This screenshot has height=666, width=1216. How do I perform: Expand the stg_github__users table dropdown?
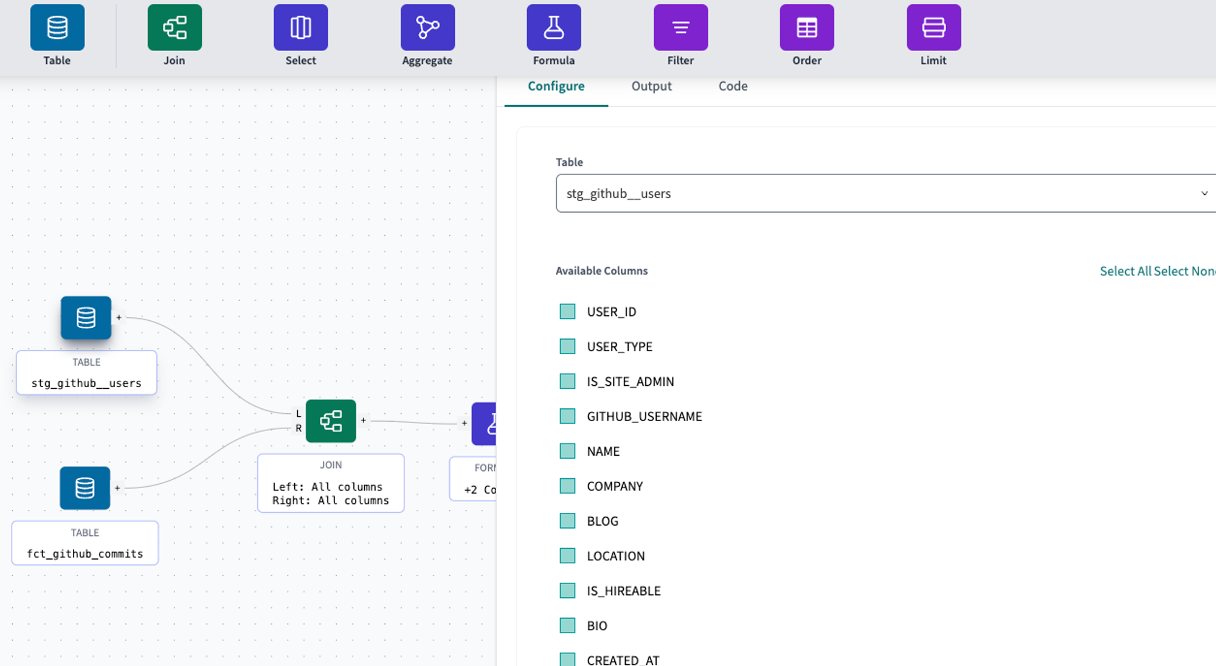click(x=1200, y=193)
